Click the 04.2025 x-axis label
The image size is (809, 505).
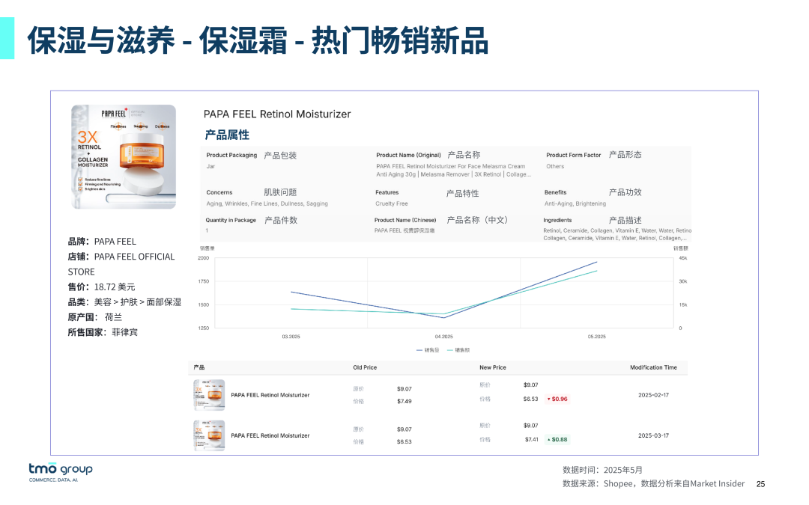click(x=443, y=337)
